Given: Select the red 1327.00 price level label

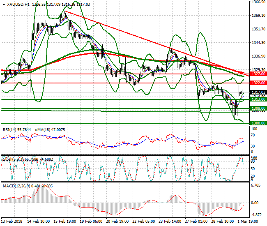Looking at the screenshot, I should (x=258, y=74).
